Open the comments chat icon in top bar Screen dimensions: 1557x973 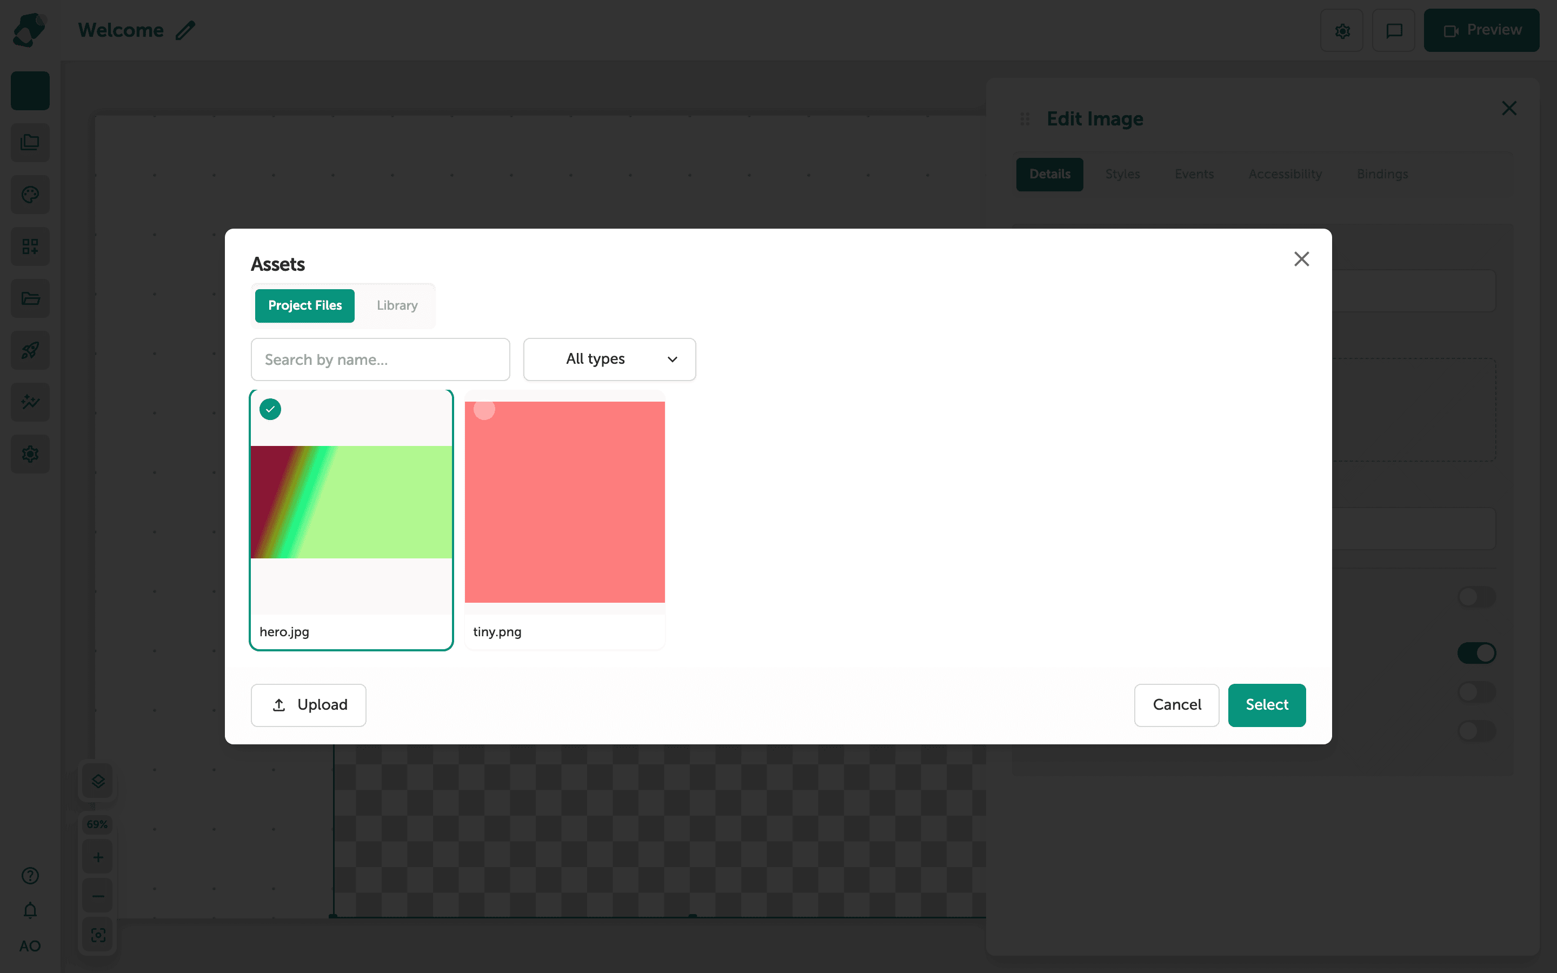pyautogui.click(x=1394, y=30)
